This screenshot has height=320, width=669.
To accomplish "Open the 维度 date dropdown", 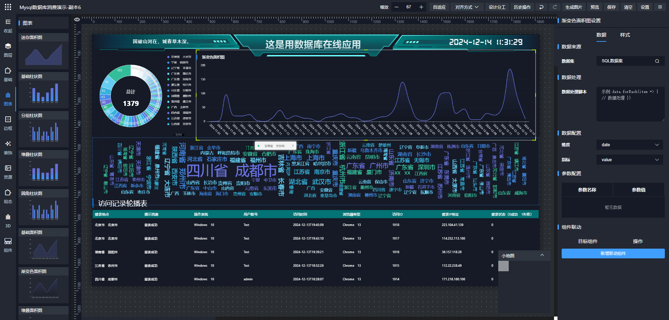I will [x=630, y=145].
